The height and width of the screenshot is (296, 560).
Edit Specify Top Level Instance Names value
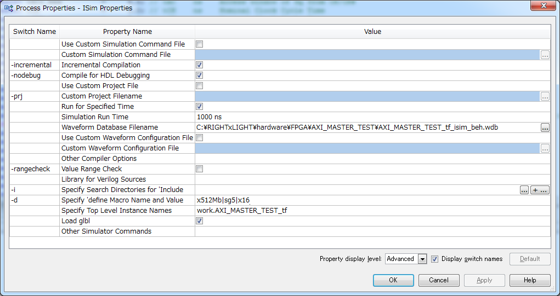[x=372, y=211]
